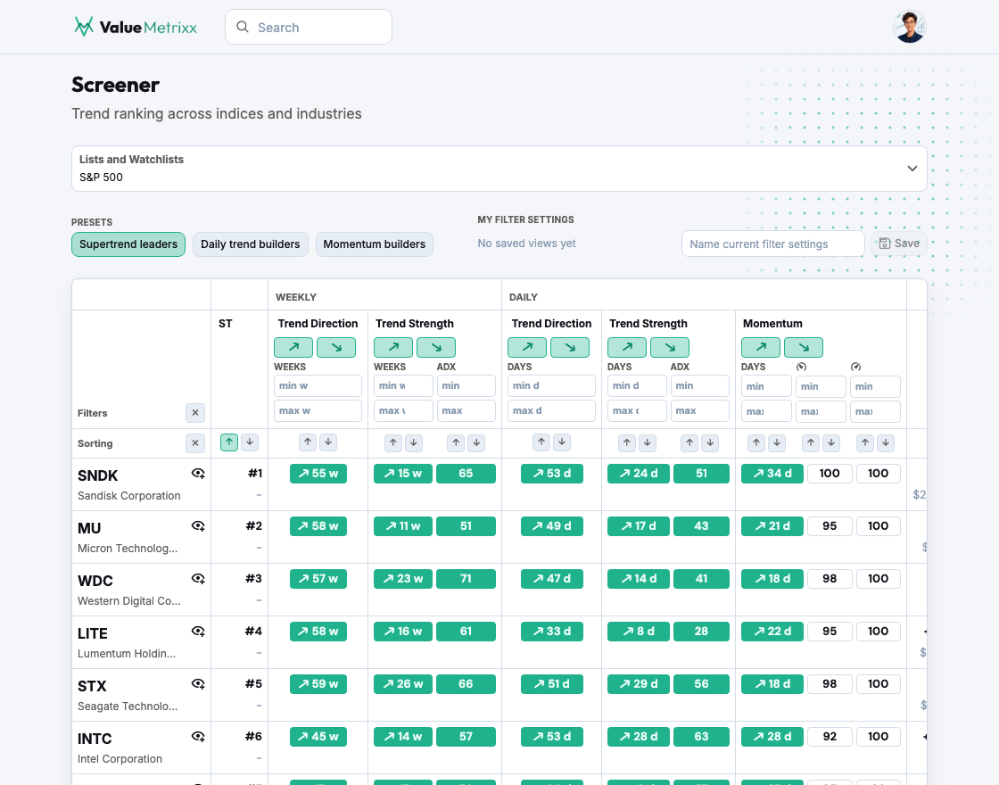This screenshot has width=999, height=785.
Task: Open the ValueMetrixx logo home link
Action: pos(136,27)
